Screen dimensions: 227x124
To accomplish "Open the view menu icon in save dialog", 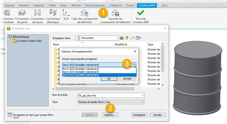I will click(x=138, y=38).
